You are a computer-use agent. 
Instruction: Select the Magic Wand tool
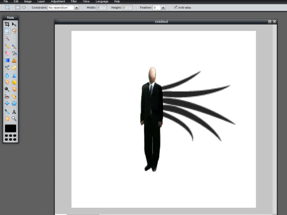[7, 38]
